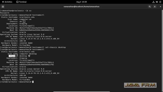Open the terminal hamburger menu

pyautogui.click(x=155, y=7)
